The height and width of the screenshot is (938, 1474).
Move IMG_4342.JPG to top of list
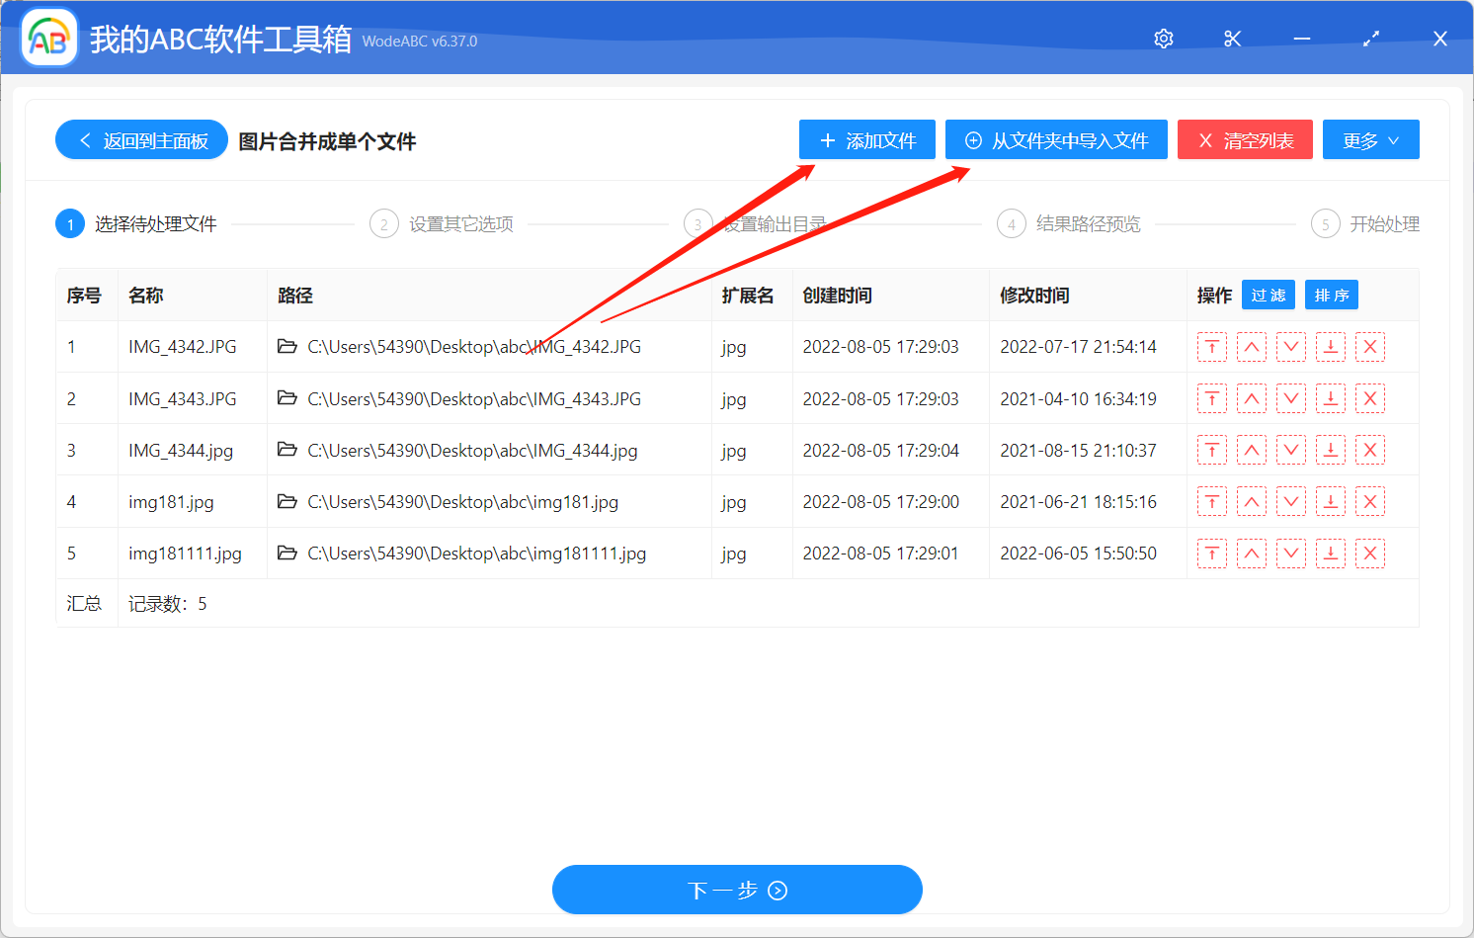pos(1212,347)
